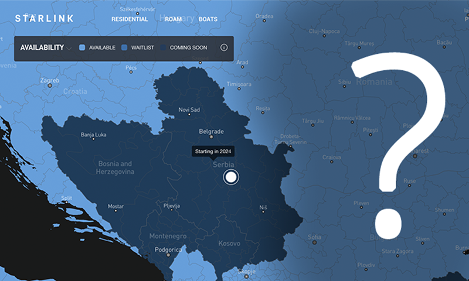Click the Stara Zagora city marker
The width and height of the screenshot is (469, 281).
pos(397,256)
